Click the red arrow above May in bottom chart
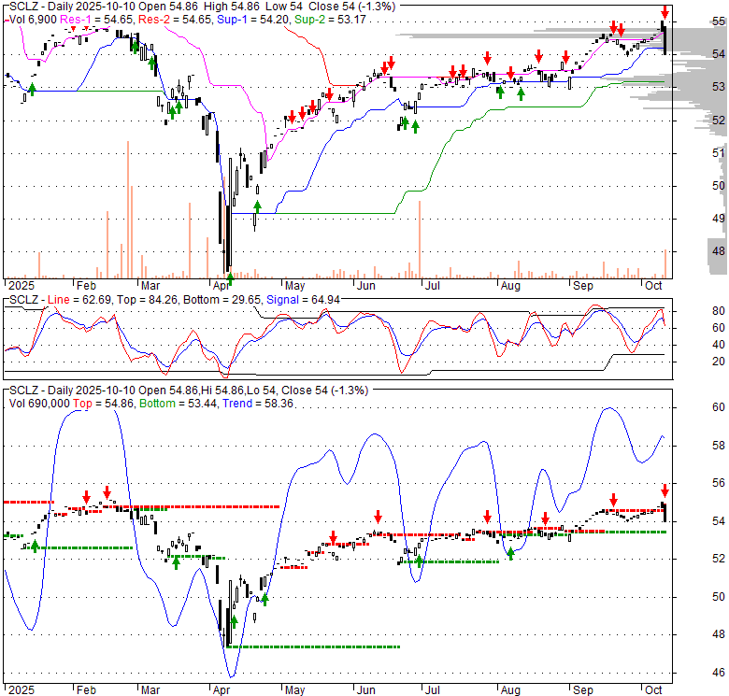The image size is (729, 696). tap(332, 537)
